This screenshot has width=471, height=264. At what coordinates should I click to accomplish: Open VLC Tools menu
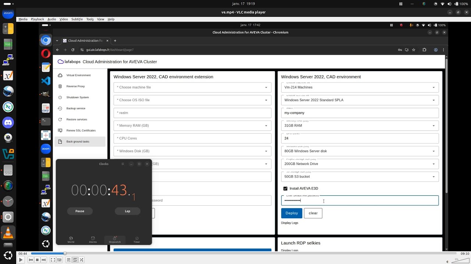90,19
